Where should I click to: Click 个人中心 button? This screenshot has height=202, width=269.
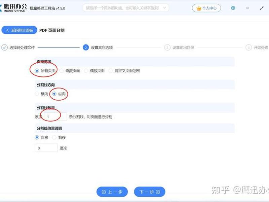206,8
